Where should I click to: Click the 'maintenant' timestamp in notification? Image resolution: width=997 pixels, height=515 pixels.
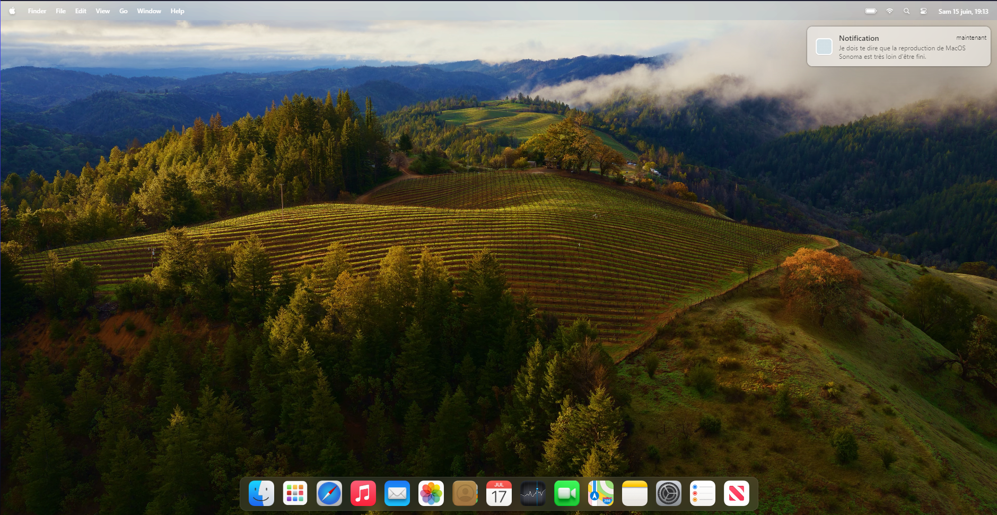[971, 38]
